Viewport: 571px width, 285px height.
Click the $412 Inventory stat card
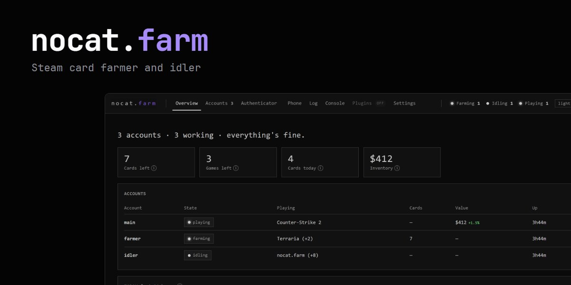(x=402, y=162)
